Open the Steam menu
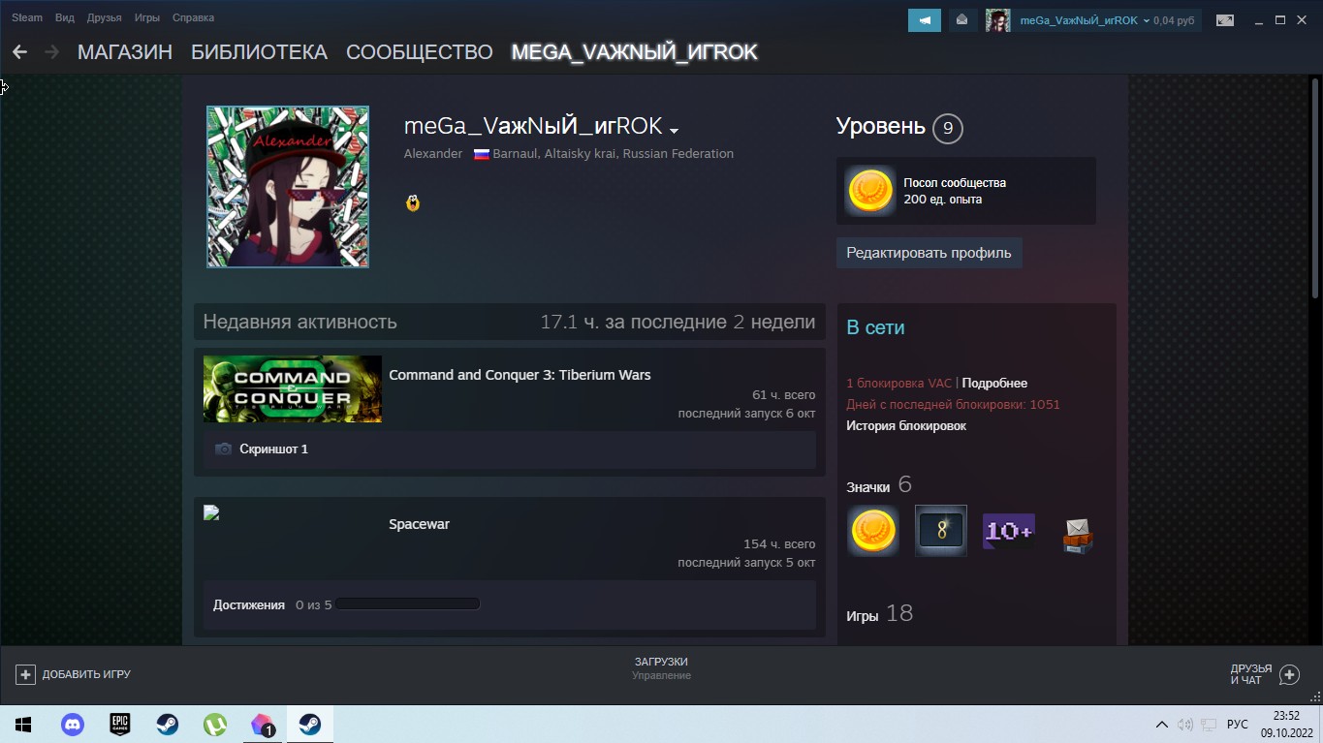 coord(27,17)
